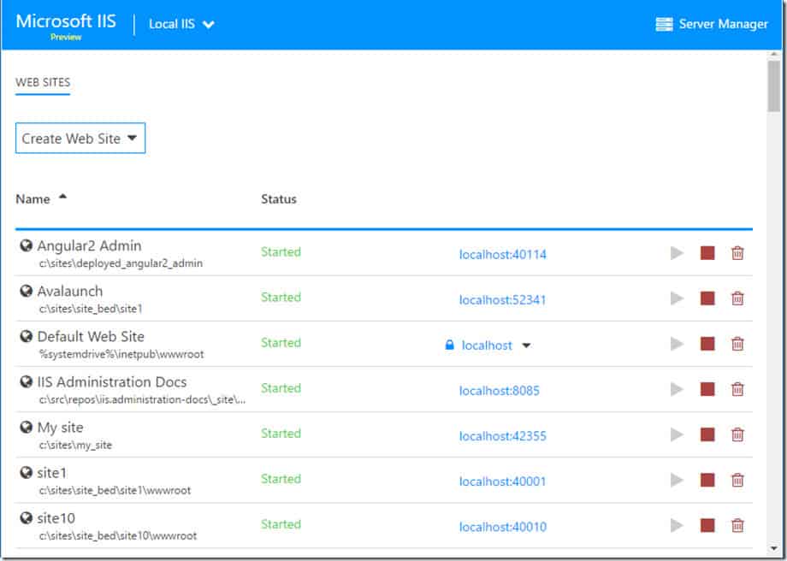
Task: Open localhost:8085 link
Action: (x=500, y=391)
